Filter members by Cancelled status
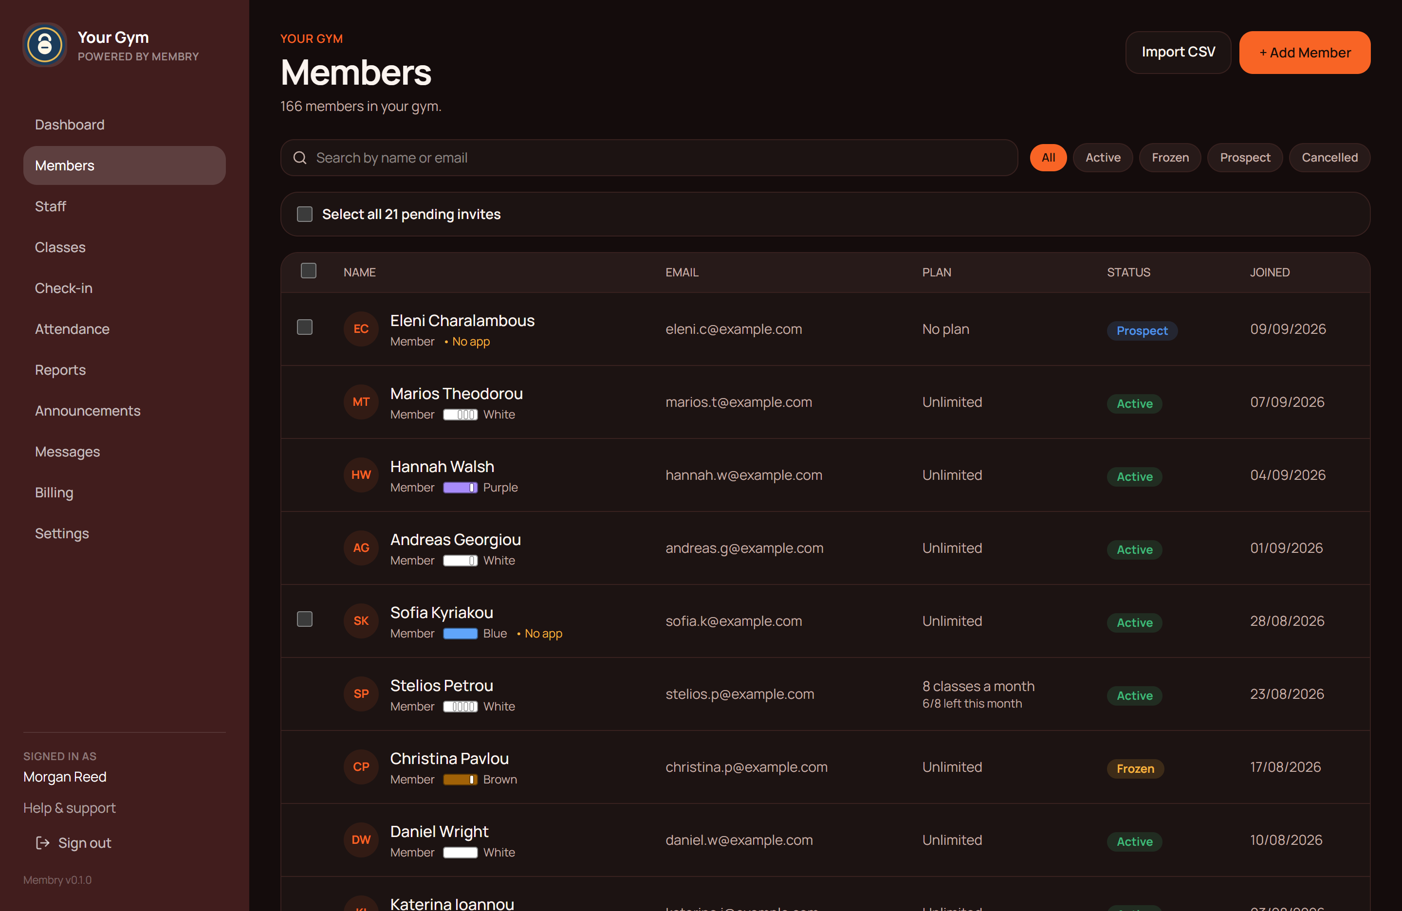 (x=1329, y=158)
